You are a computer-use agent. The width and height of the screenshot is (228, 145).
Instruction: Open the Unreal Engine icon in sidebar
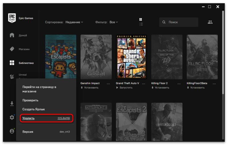12,76
